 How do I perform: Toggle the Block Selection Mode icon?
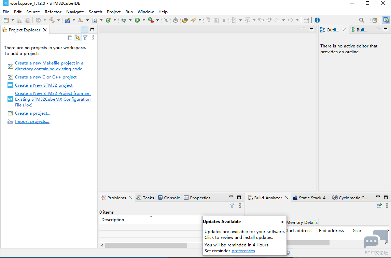click(x=216, y=20)
